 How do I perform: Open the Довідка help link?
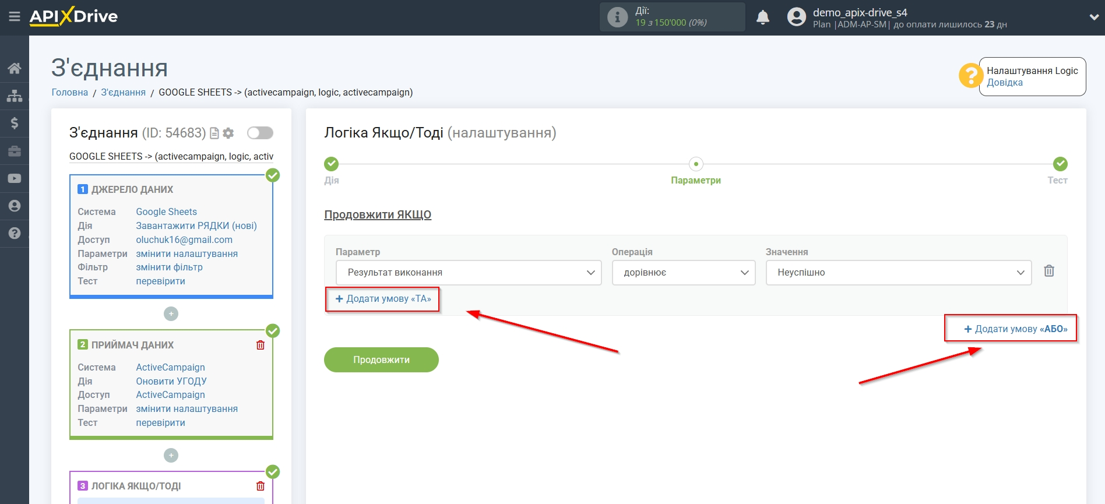[1005, 83]
